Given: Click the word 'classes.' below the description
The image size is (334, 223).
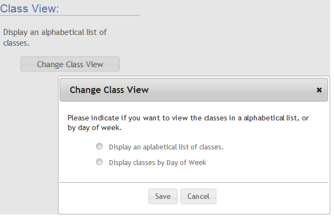Looking at the screenshot, I should pyautogui.click(x=16, y=42).
